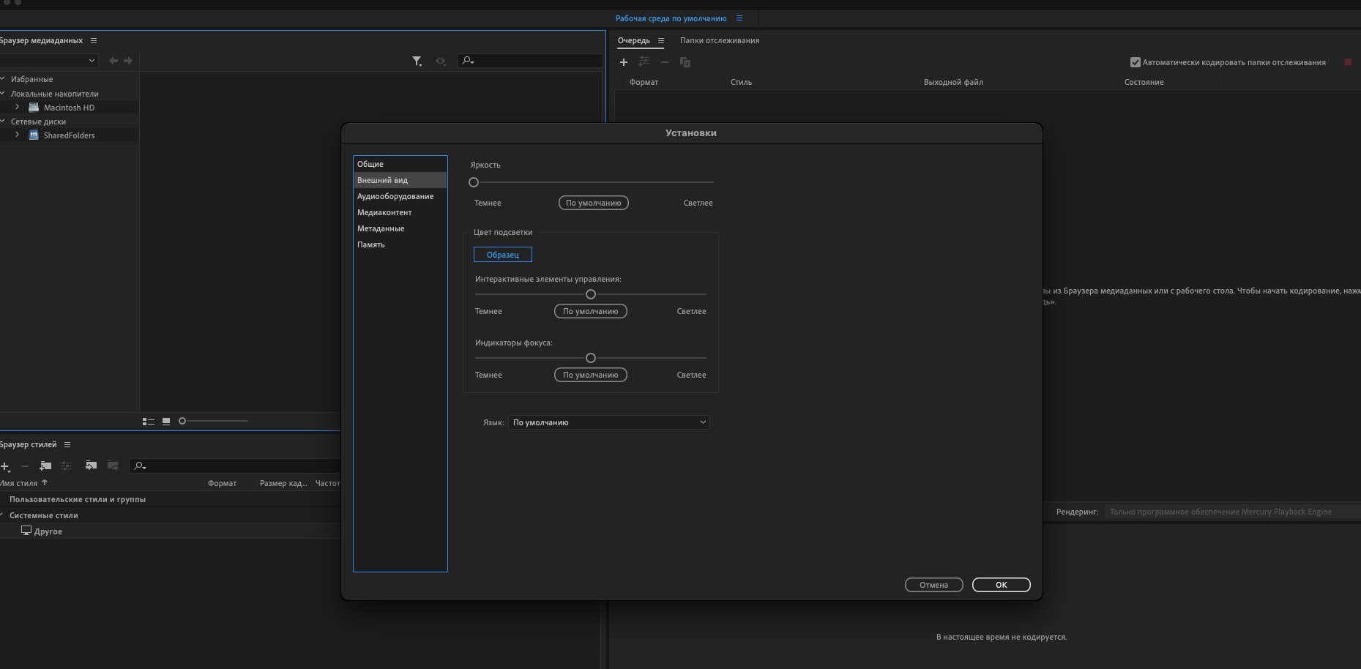
Task: Open the Язык dropdown
Action: point(609,422)
